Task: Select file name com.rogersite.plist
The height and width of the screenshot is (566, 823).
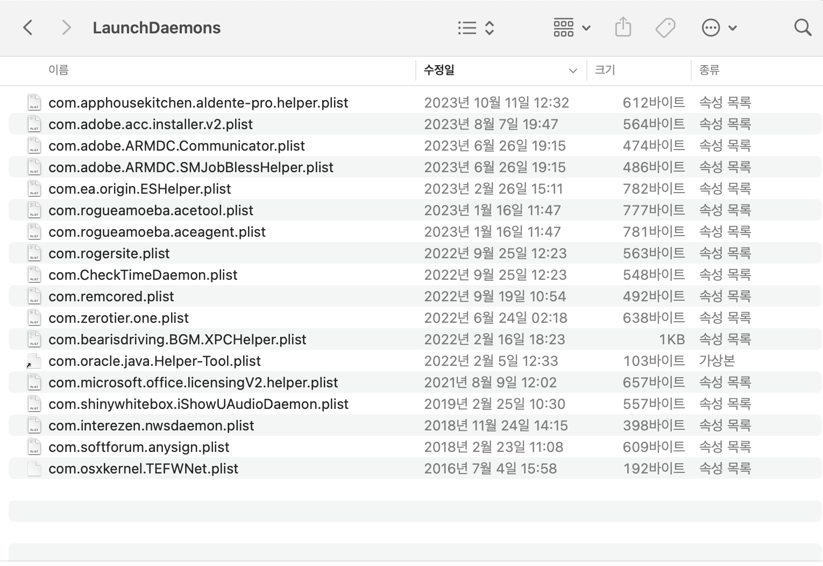Action: (109, 253)
